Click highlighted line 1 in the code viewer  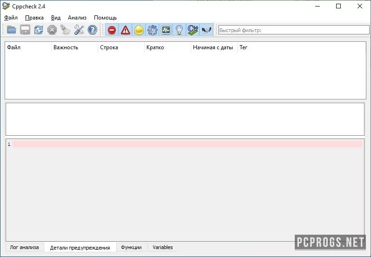[x=188, y=144]
